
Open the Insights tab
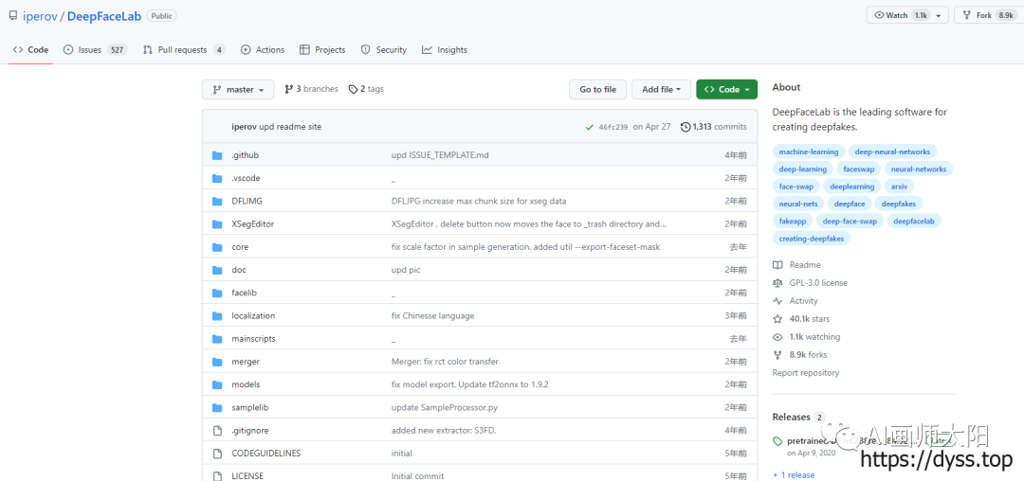pyautogui.click(x=445, y=49)
